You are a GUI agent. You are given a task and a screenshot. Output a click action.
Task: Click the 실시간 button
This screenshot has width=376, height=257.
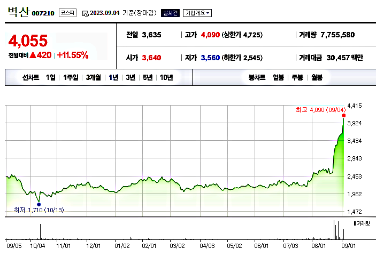click(x=170, y=13)
